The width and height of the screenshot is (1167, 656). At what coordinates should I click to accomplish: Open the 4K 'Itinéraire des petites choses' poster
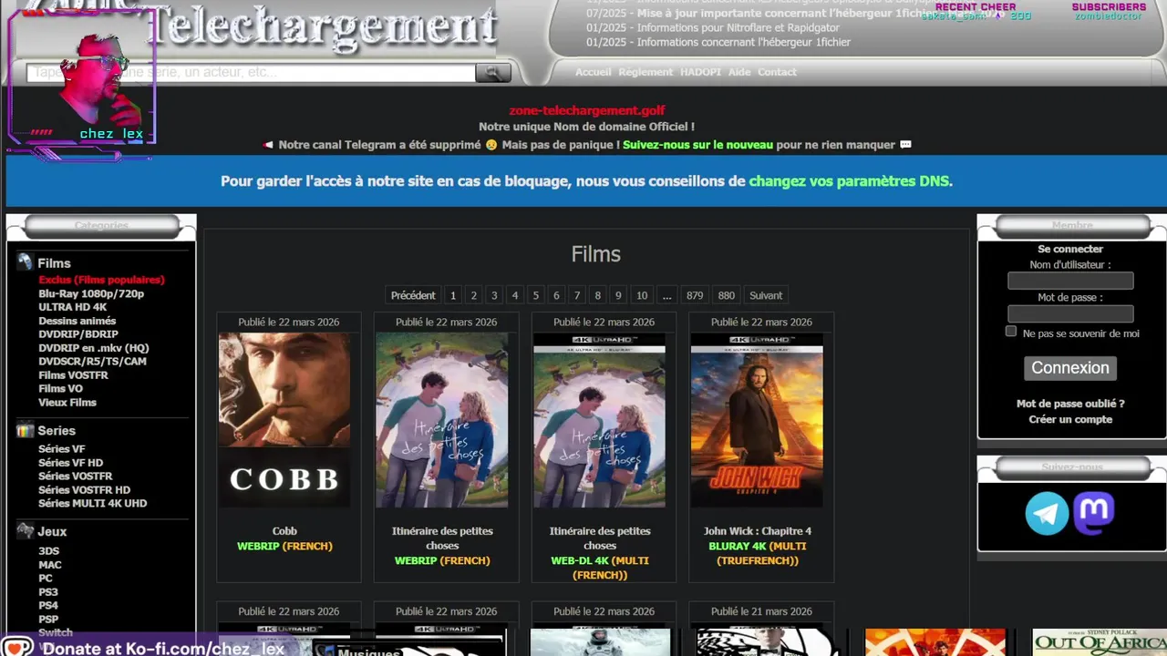tap(599, 419)
